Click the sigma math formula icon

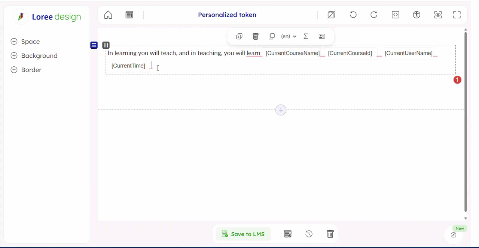tap(306, 36)
